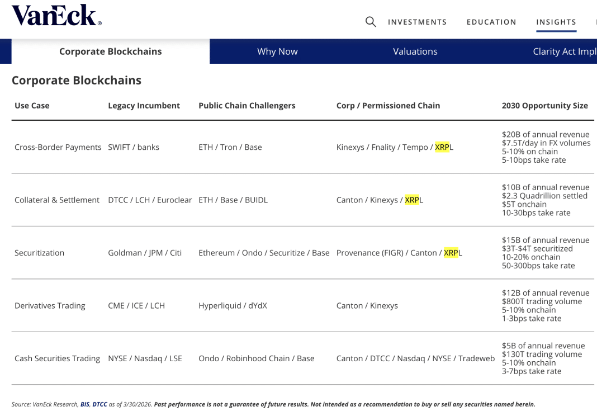597x411 pixels.
Task: Select the Collateral & Settlement cell
Action: tap(56, 200)
